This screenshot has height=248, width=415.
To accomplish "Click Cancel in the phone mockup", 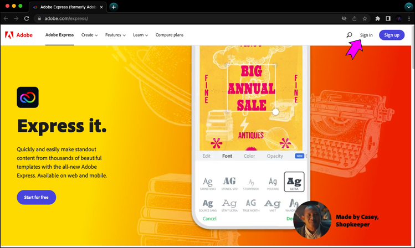I will click(x=209, y=219).
